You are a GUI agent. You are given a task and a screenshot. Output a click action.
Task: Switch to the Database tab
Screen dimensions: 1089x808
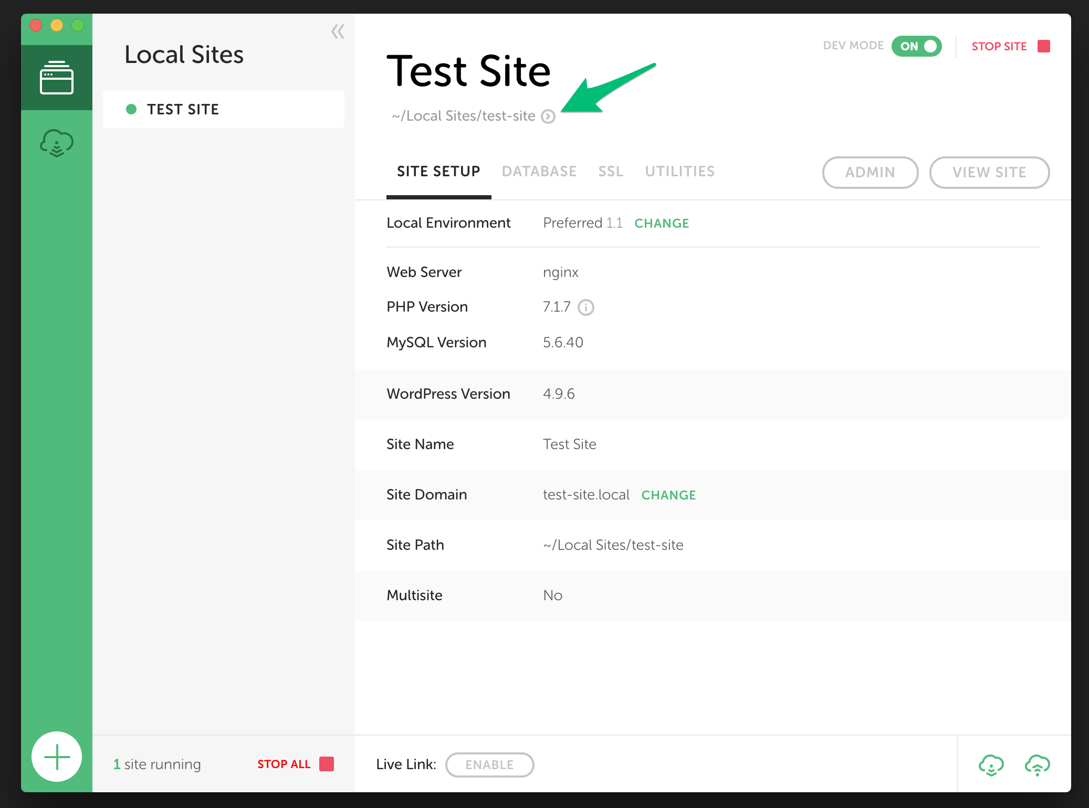click(539, 172)
